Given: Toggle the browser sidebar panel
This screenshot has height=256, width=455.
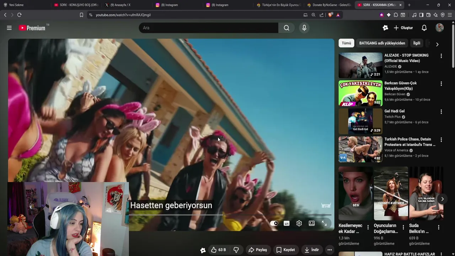Looking at the screenshot, I should (x=421, y=15).
